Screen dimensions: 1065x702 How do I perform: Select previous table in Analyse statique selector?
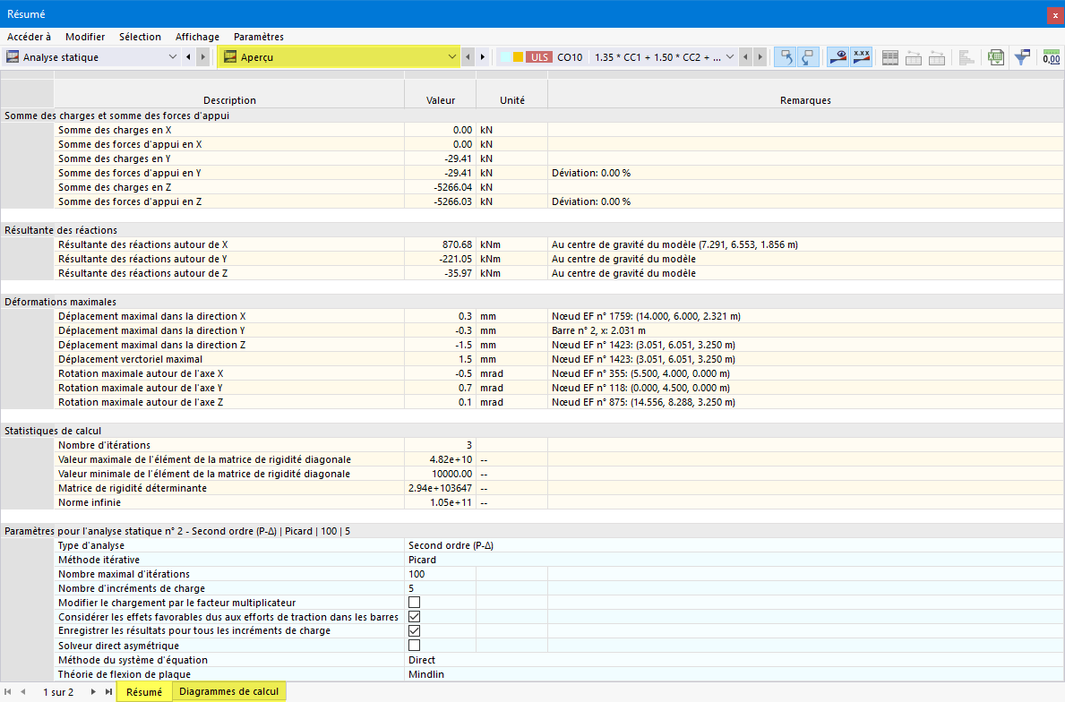(188, 57)
